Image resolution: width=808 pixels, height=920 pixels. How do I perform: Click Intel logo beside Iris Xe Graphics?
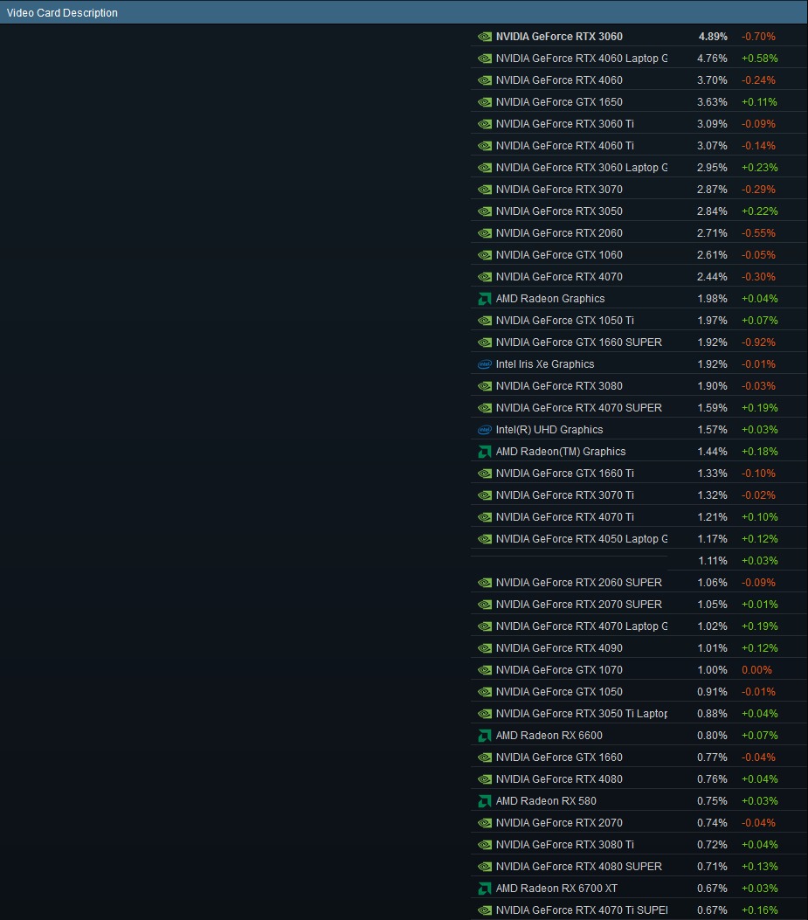click(x=485, y=364)
